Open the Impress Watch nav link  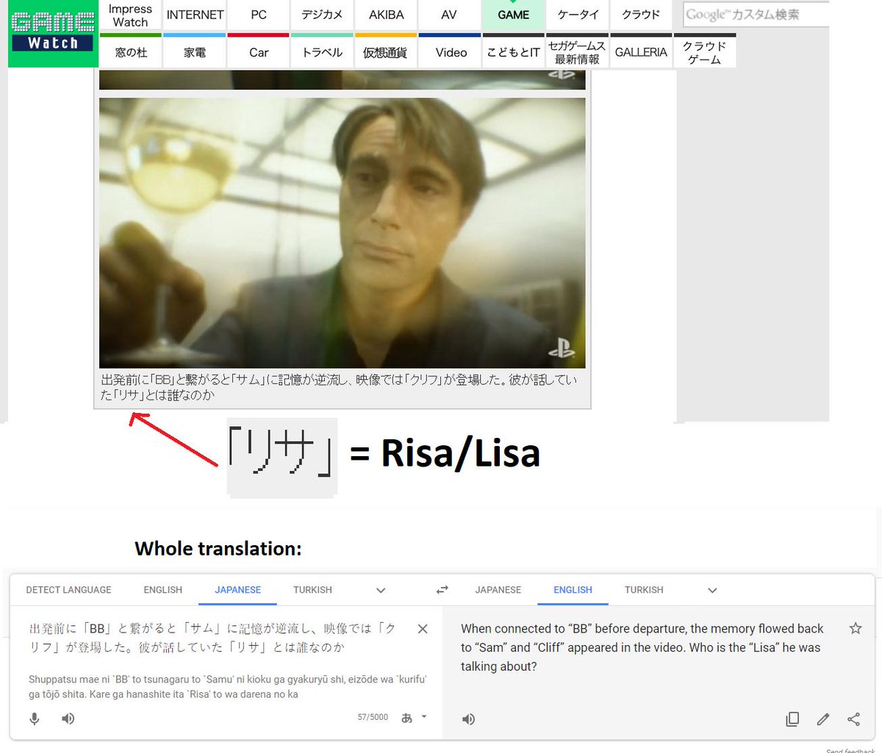130,15
